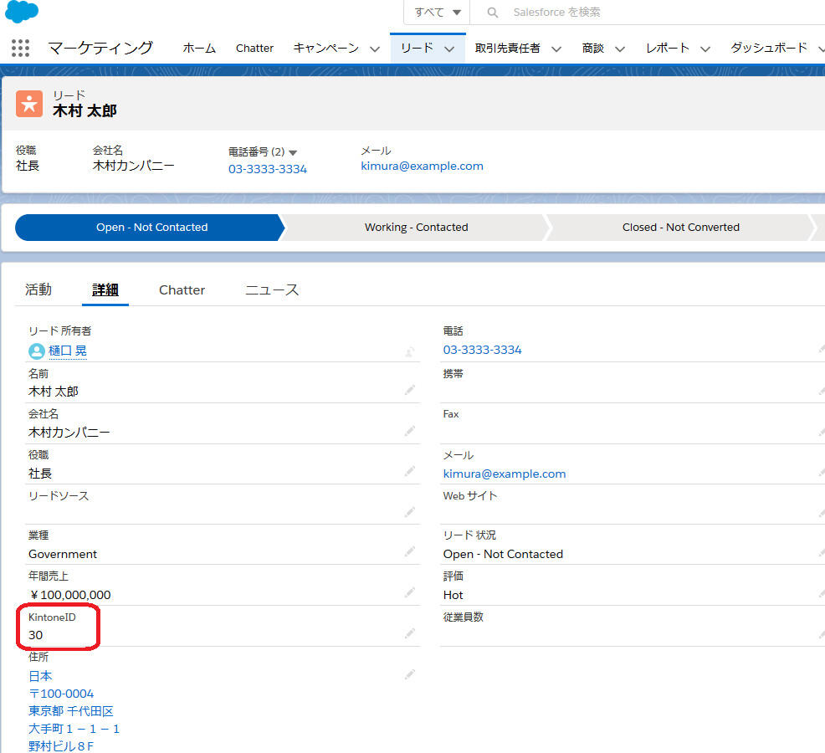Click the 東京都 千代田区 address line
825x753 pixels.
(x=71, y=711)
